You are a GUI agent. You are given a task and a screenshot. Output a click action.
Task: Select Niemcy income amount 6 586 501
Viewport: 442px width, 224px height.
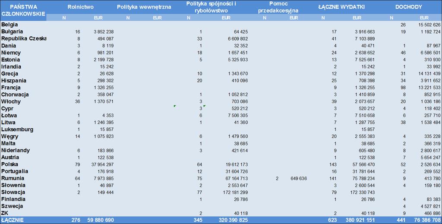click(x=430, y=53)
